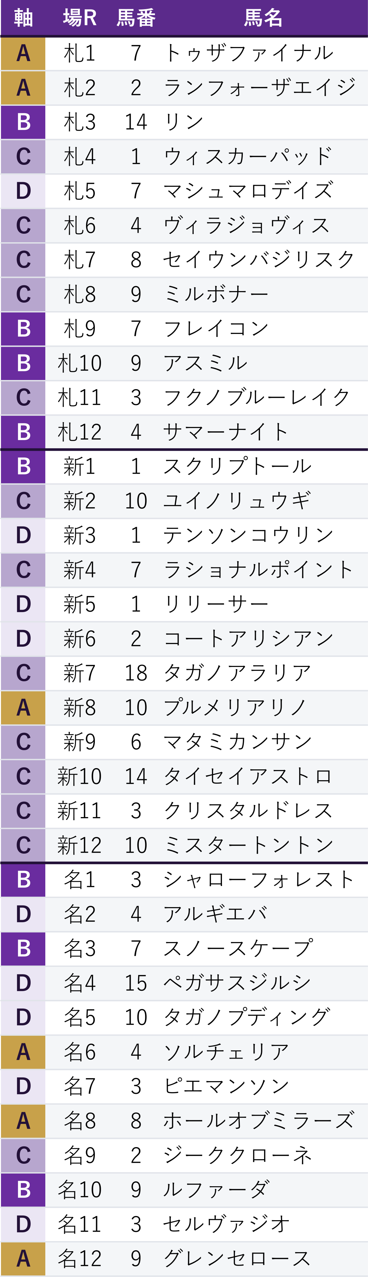
Task: Select horse name トゥザファイナル
Action: (x=249, y=53)
